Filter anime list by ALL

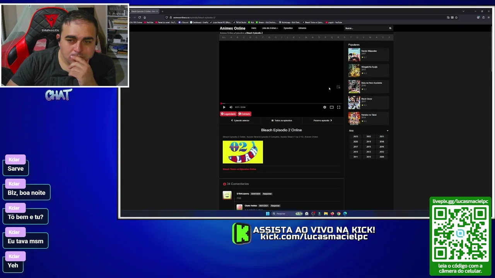(224, 37)
